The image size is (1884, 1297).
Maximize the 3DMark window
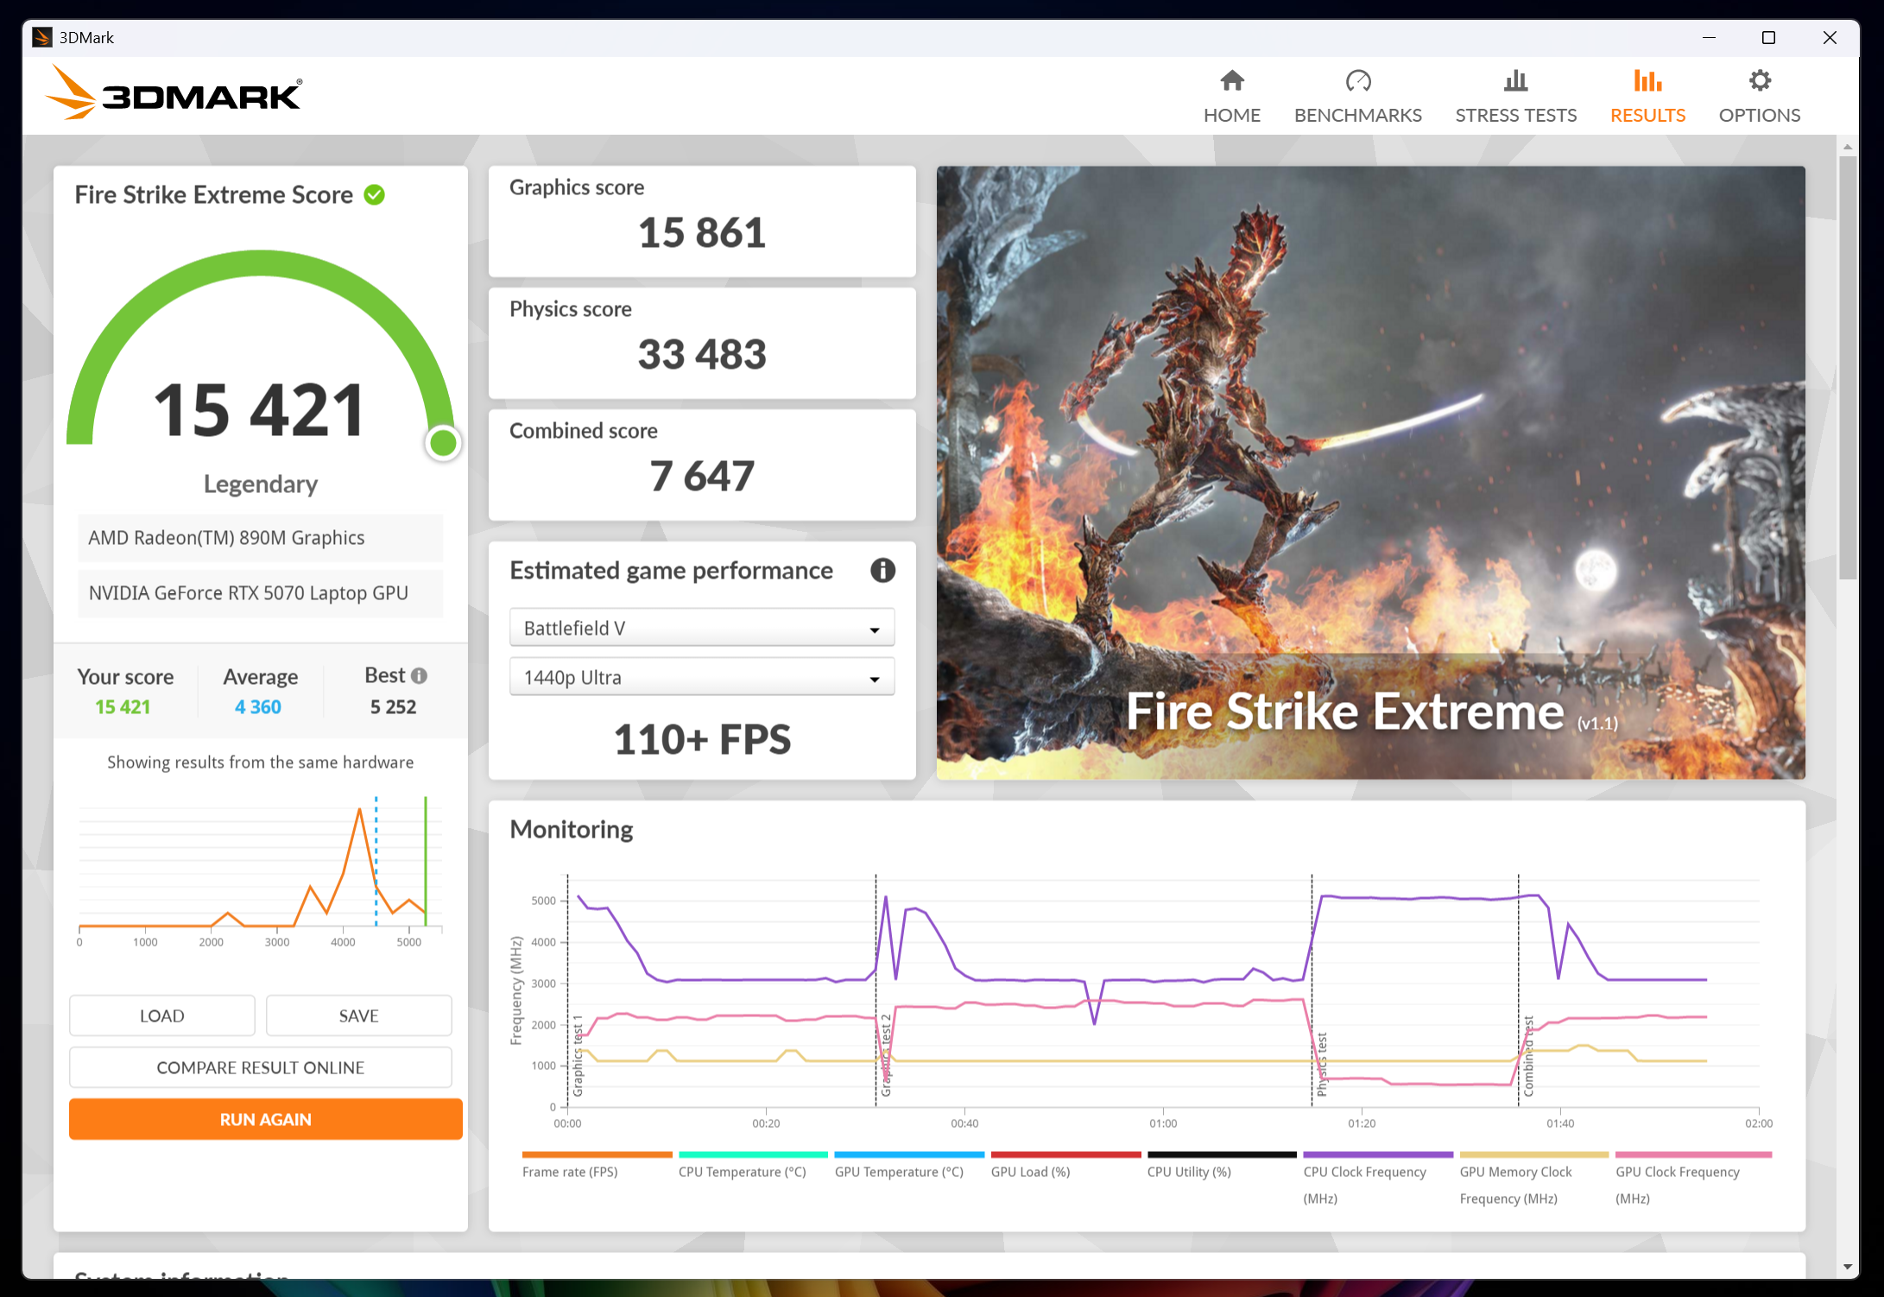coord(1768,37)
